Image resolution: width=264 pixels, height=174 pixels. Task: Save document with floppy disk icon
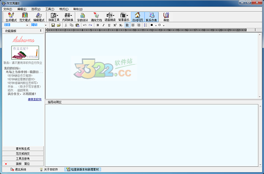pyautogui.click(x=53, y=25)
